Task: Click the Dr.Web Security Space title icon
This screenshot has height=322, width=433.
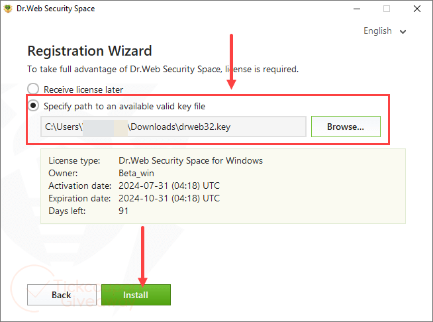Action: tap(8, 9)
